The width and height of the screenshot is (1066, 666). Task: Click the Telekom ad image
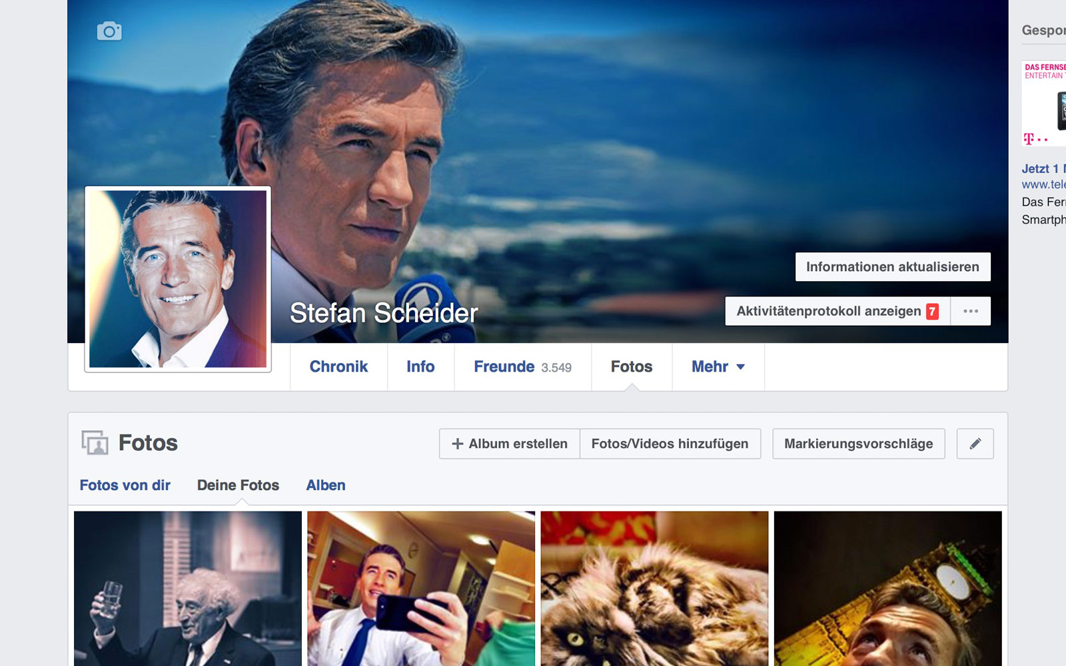pyautogui.click(x=1045, y=103)
